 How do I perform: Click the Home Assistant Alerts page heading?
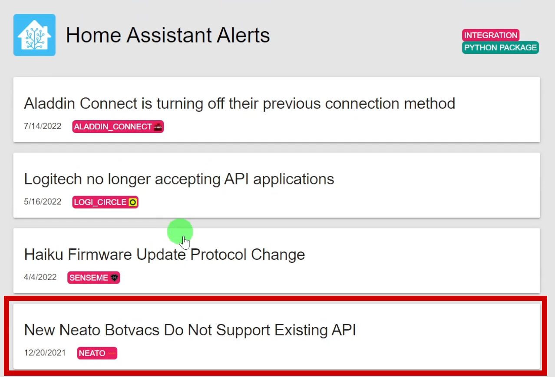(168, 35)
